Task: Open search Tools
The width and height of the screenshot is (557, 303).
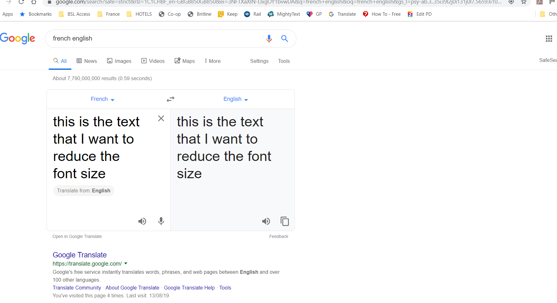Action: pos(284,61)
